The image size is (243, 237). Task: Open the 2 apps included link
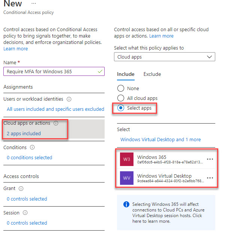pos(24,133)
